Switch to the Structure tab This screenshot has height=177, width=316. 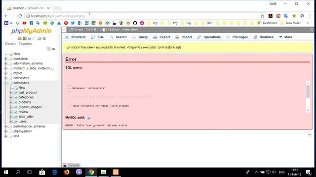tap(76, 37)
